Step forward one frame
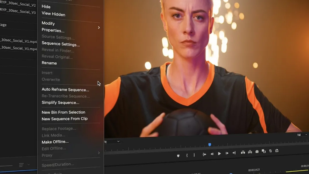This screenshot has width=309, height=174. click(x=227, y=153)
